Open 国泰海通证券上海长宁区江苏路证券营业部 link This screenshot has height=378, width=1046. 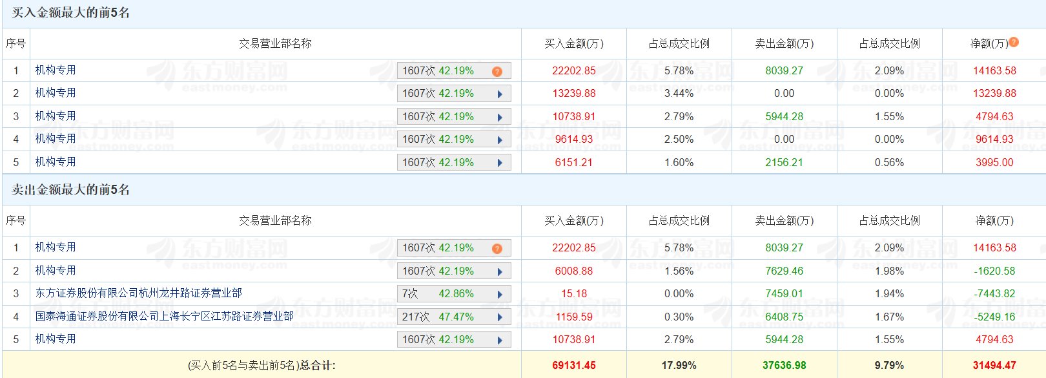tap(164, 316)
